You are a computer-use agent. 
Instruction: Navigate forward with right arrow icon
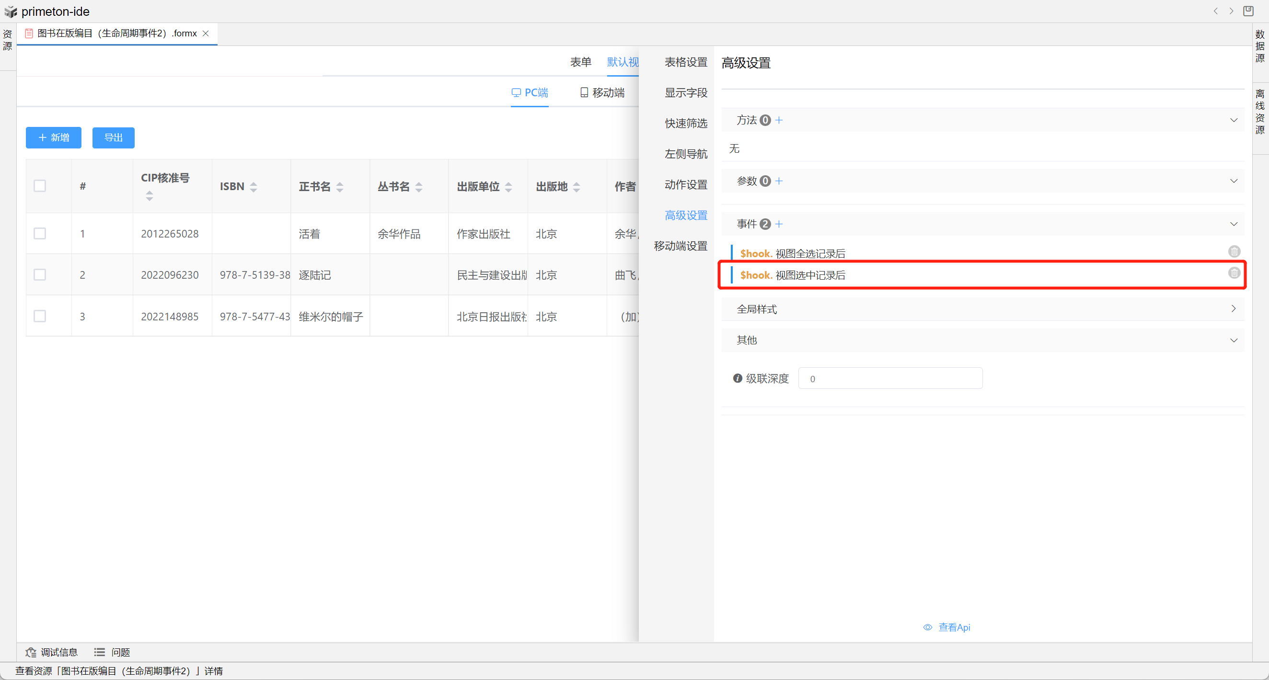click(x=1231, y=11)
